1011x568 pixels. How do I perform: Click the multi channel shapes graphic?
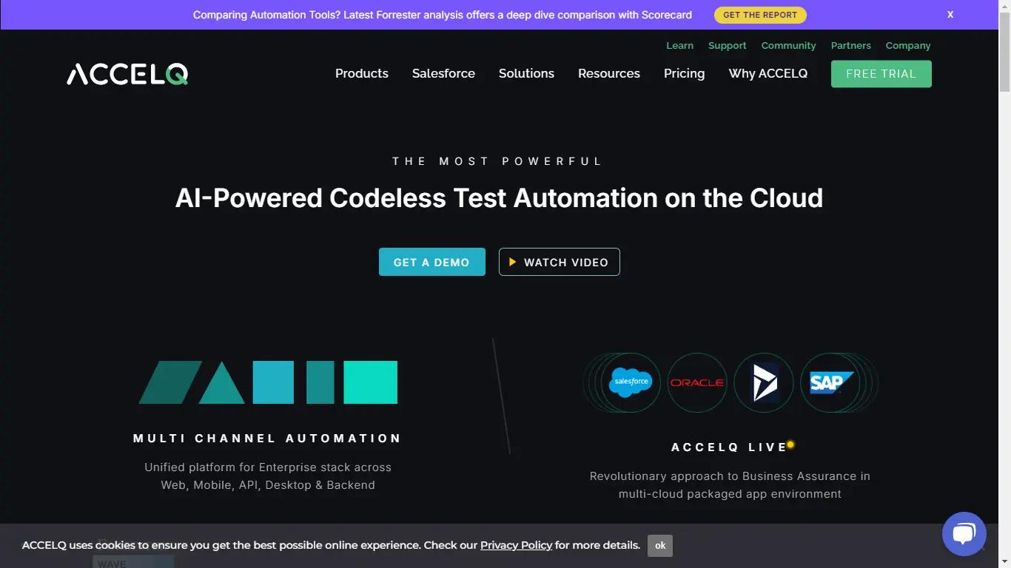tap(268, 382)
